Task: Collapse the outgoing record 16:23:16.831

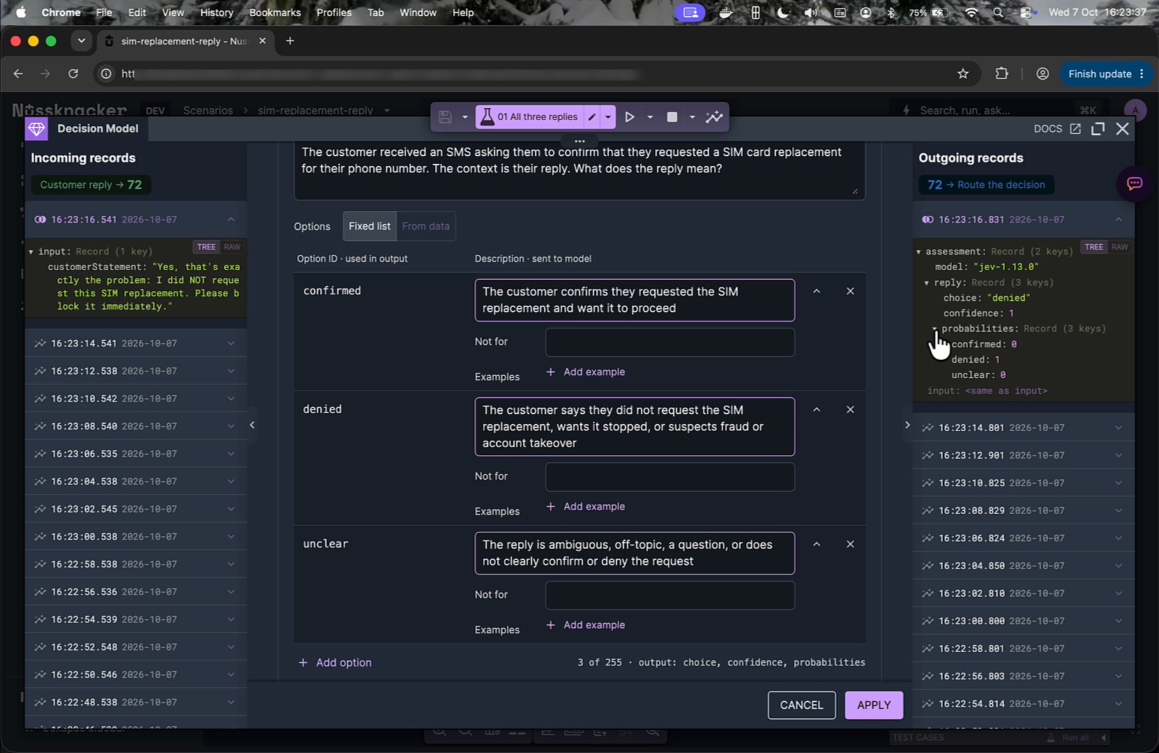Action: coord(1119,220)
